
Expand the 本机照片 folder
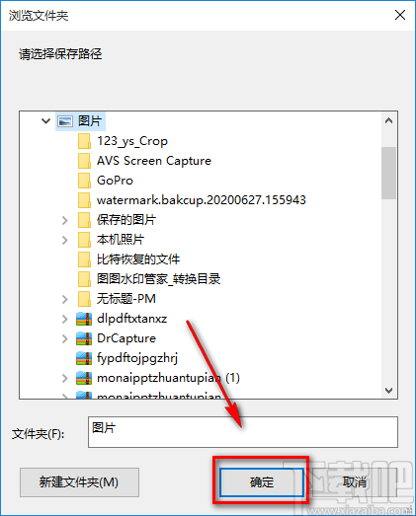65,240
